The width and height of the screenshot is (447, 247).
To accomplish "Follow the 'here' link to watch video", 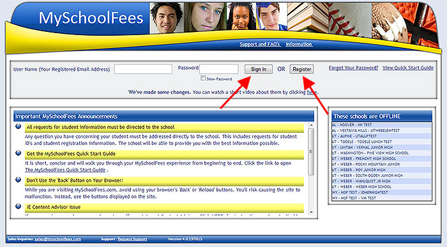I will 312,93.
